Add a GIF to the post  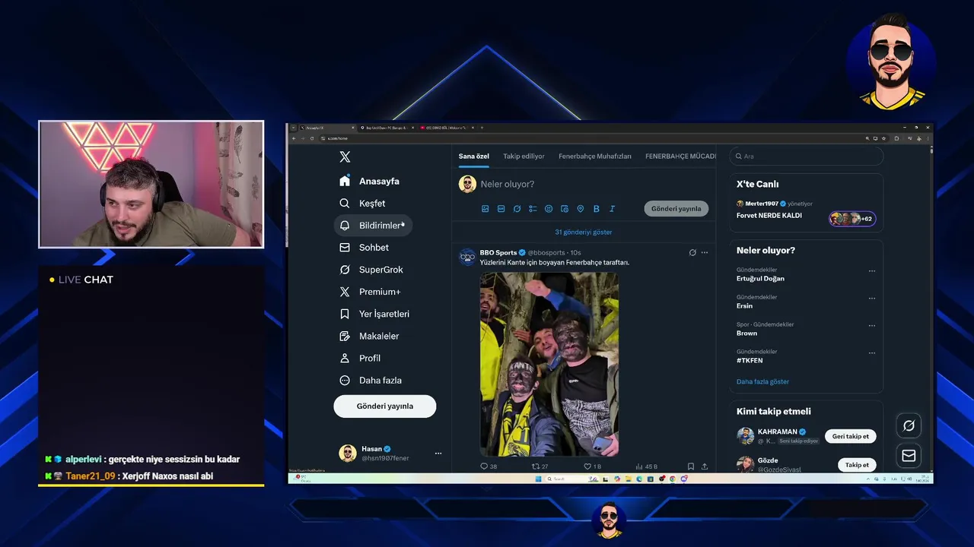(501, 208)
